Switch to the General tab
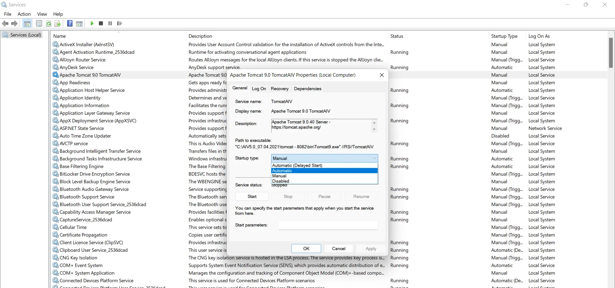 [240, 88]
